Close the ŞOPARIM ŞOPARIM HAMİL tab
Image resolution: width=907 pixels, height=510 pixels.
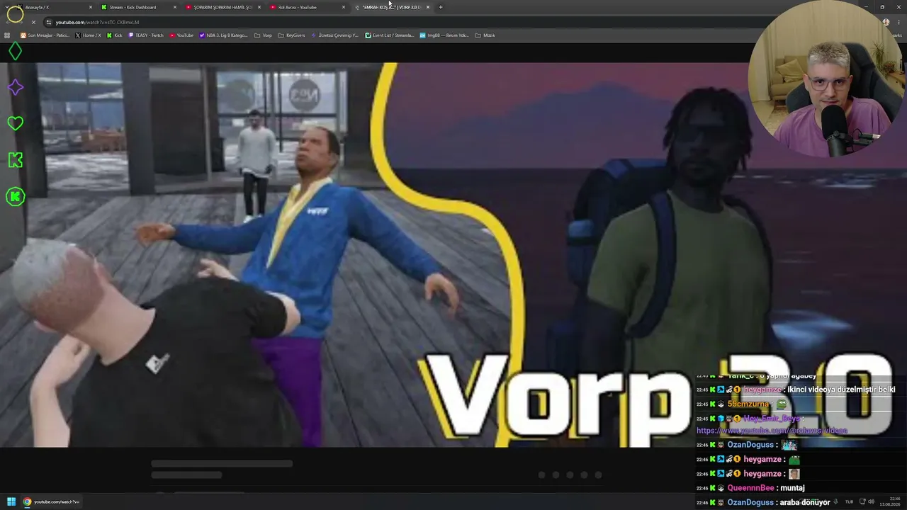click(x=259, y=7)
